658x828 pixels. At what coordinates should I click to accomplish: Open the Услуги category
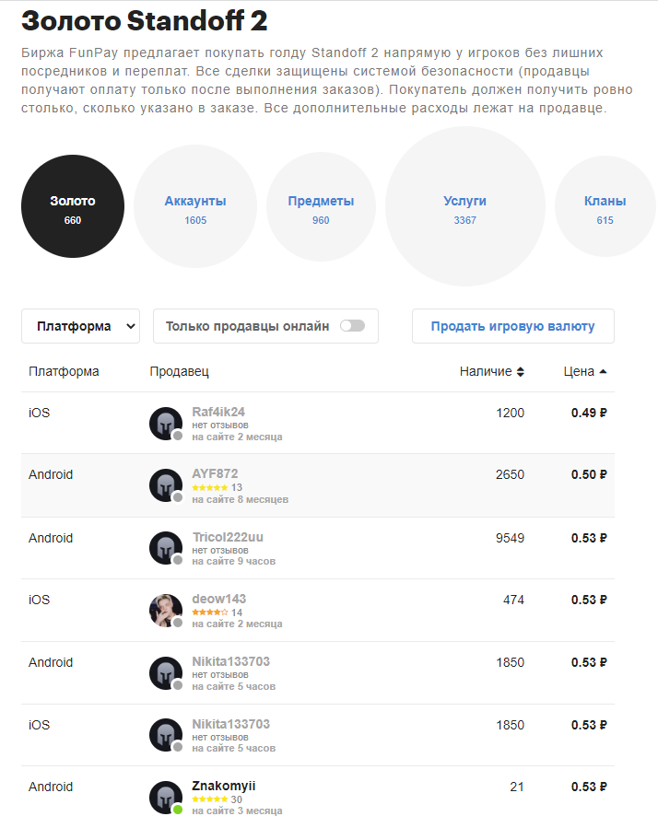pos(465,206)
